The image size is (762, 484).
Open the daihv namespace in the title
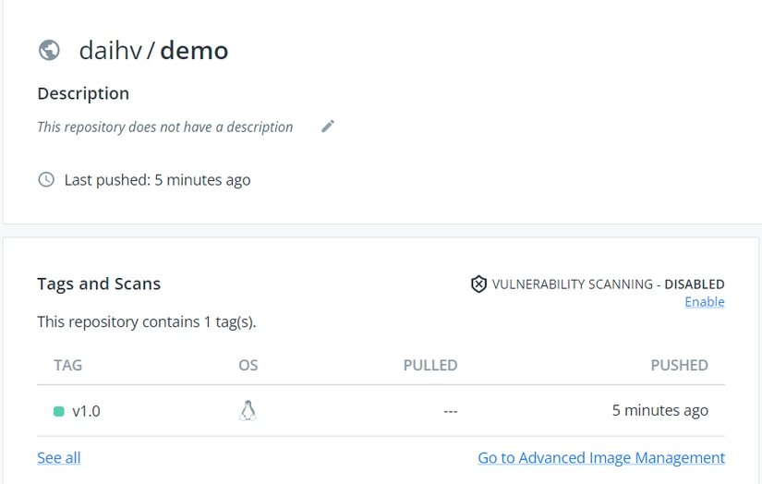click(x=110, y=50)
